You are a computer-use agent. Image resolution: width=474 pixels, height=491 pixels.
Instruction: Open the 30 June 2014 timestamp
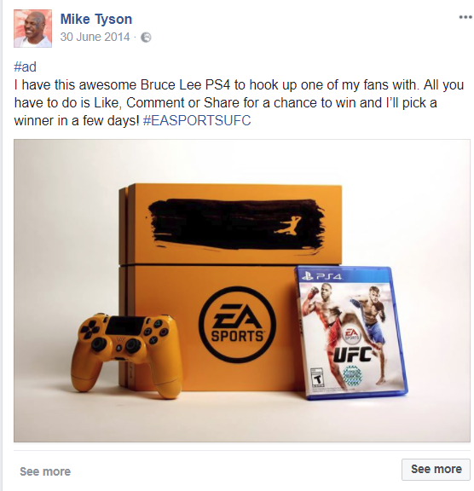95,37
